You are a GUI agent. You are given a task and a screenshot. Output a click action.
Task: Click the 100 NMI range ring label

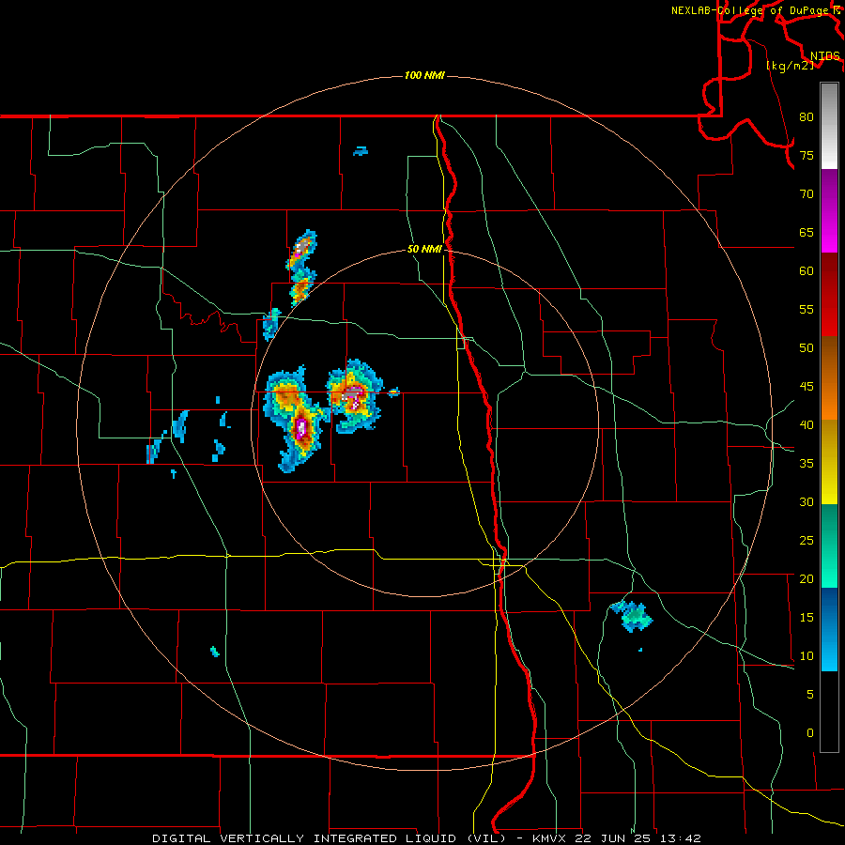pyautogui.click(x=424, y=75)
